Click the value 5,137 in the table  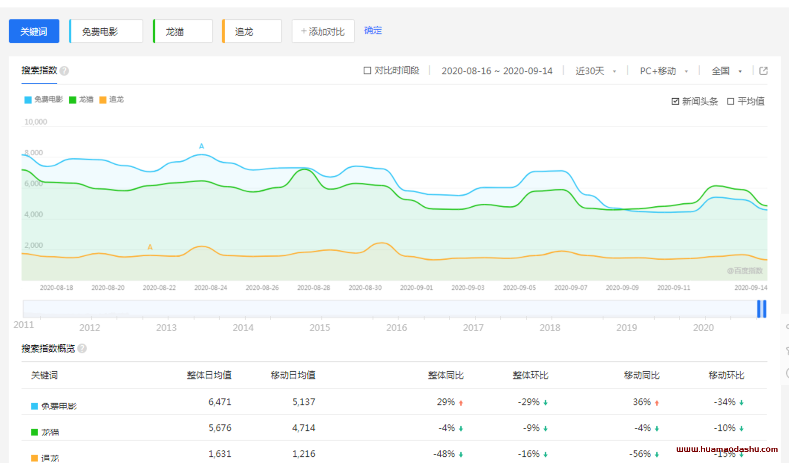pyautogui.click(x=304, y=402)
